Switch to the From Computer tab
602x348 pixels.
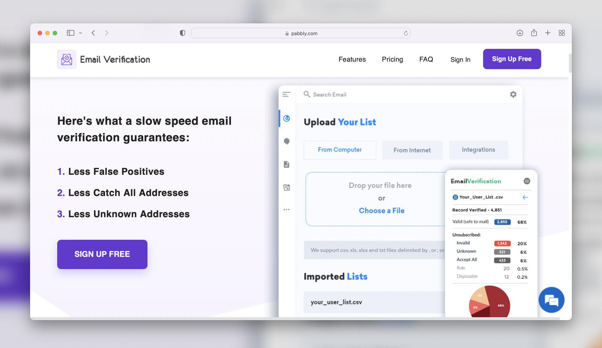tap(340, 150)
